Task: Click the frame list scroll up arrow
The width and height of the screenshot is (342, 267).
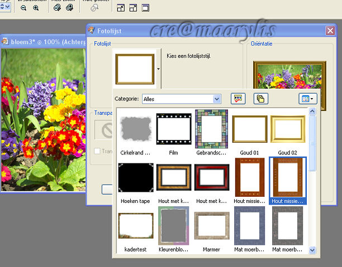Action: (x=312, y=111)
